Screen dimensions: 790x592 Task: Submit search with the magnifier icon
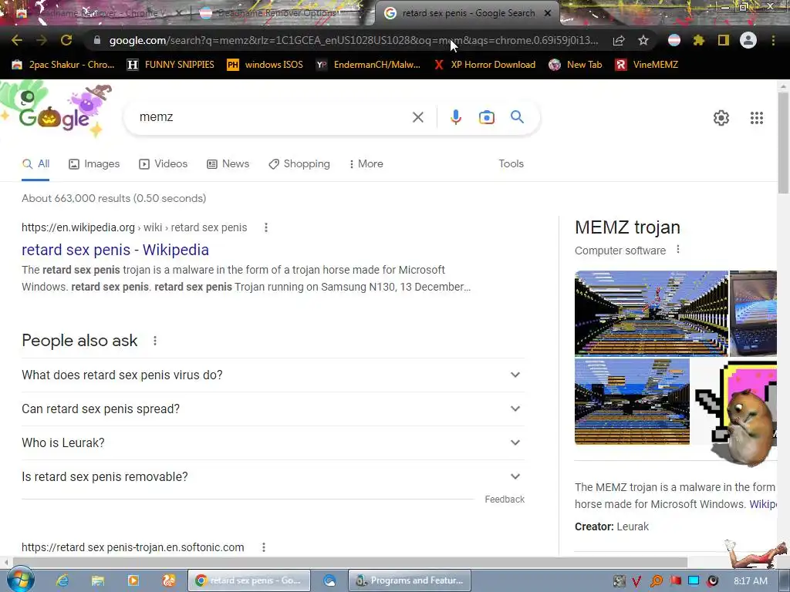518,117
